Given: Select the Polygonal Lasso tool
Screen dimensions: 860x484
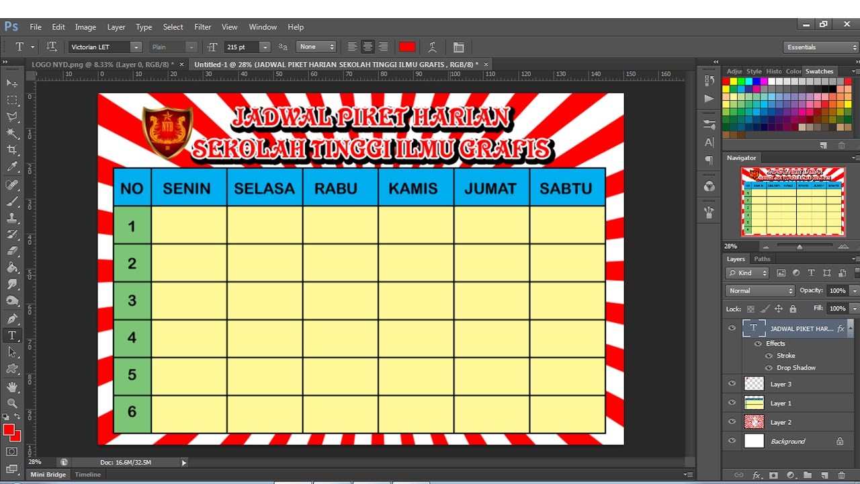Looking at the screenshot, I should (12, 117).
